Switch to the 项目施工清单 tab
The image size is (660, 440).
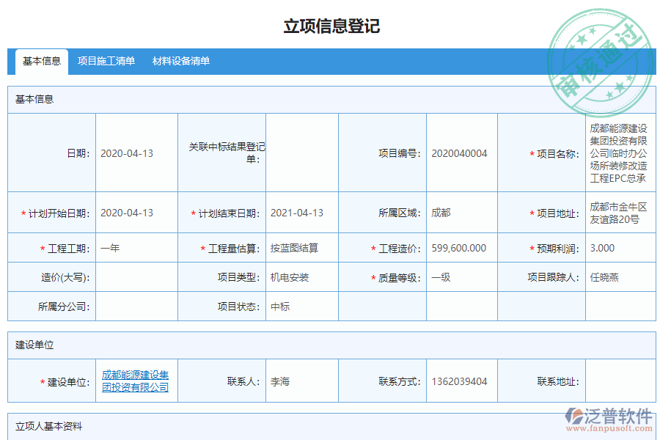(106, 62)
